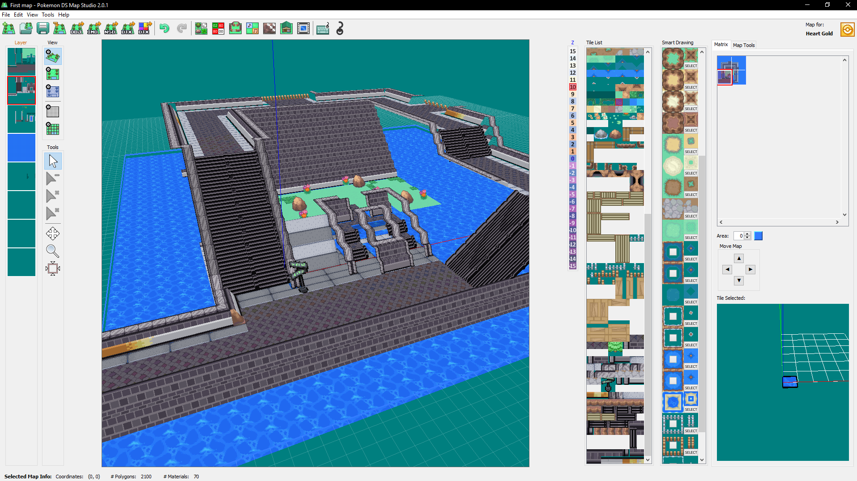Click the Redo arrow icon
Screen dimensions: 857x481
pos(182,29)
